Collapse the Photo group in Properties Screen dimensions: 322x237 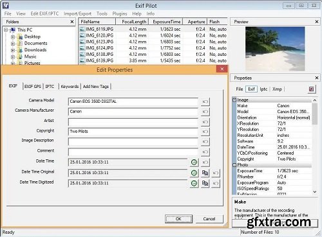click(x=234, y=165)
